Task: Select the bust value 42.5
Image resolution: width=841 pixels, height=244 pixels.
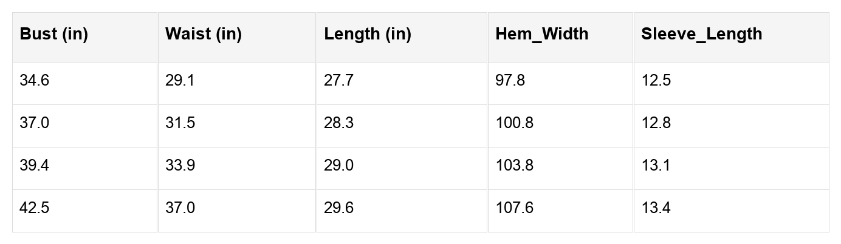Action: click(34, 208)
